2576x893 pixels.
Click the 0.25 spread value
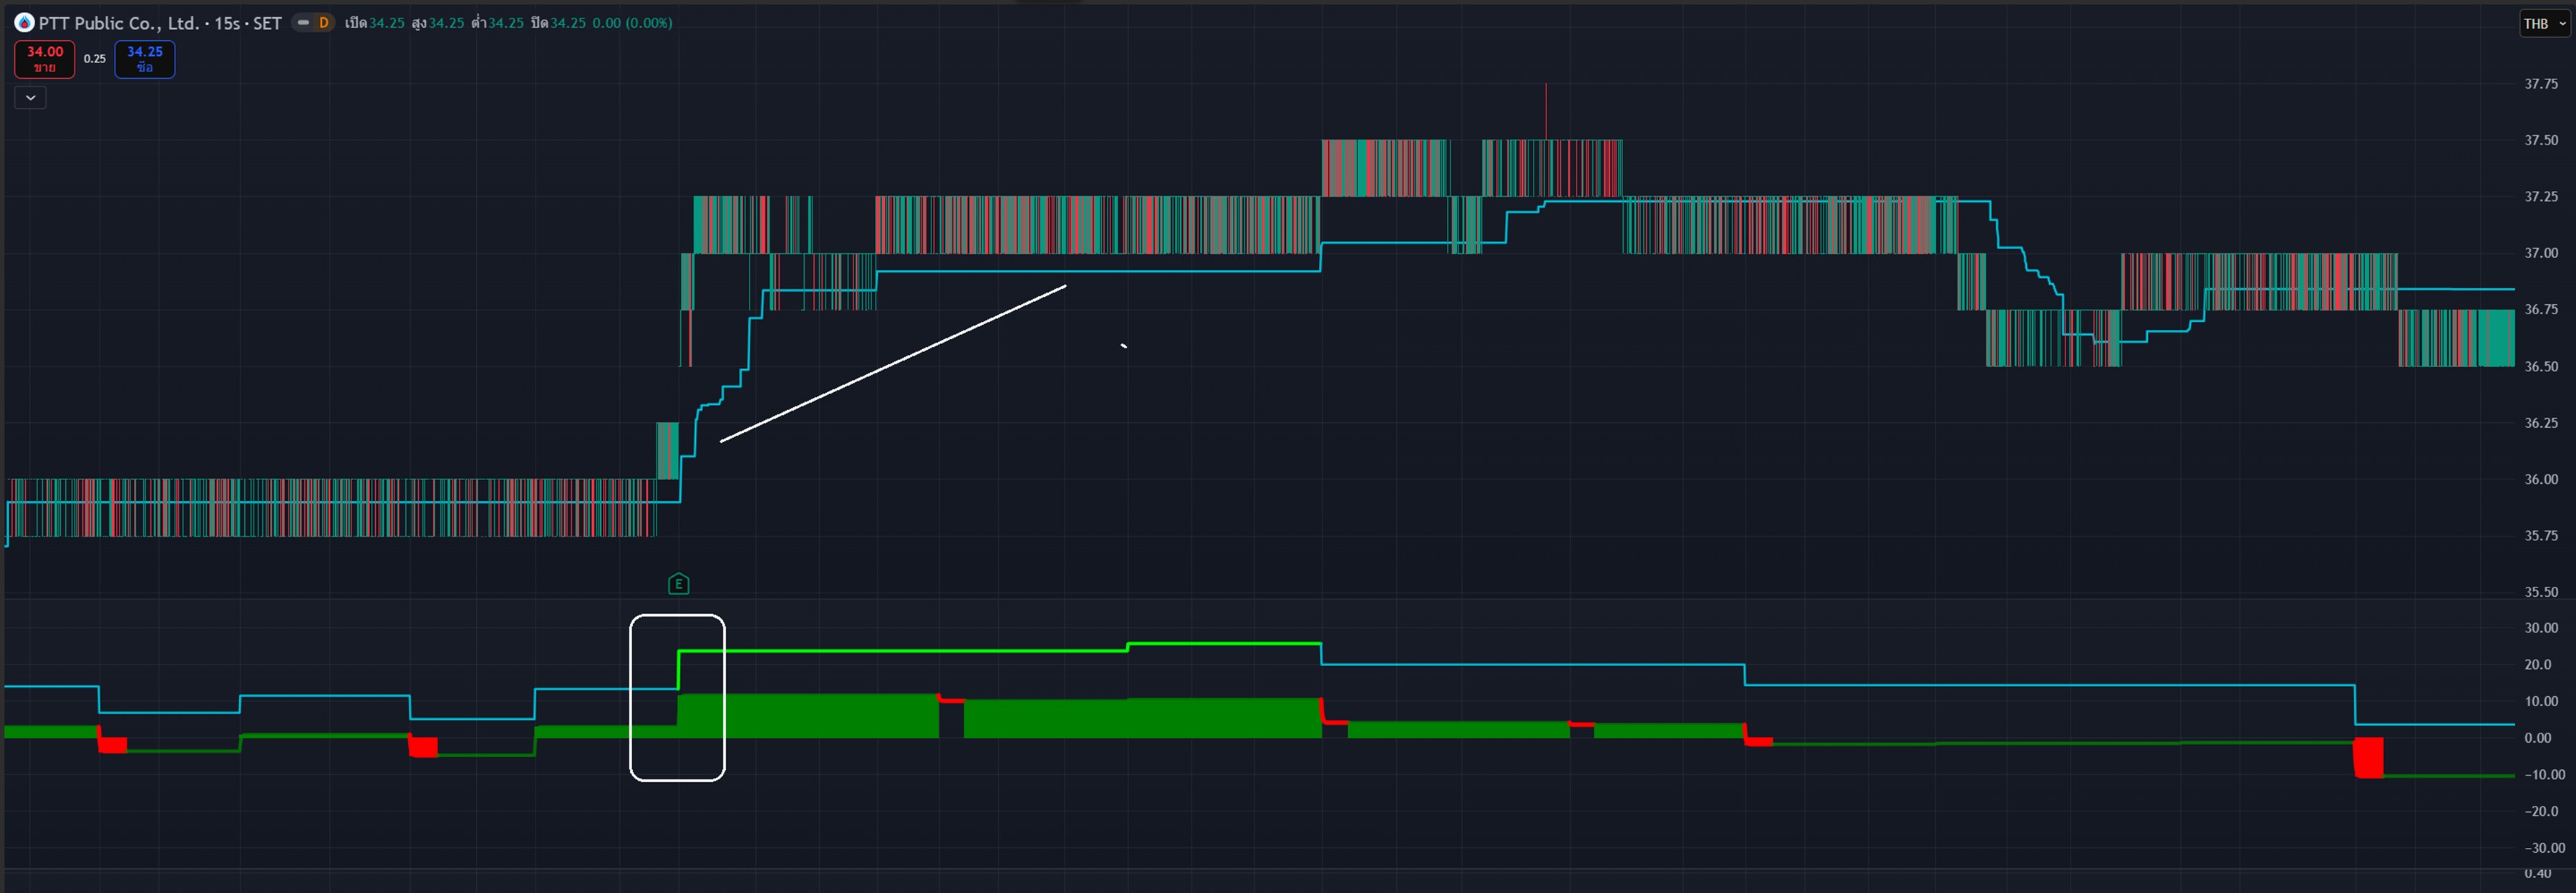click(x=94, y=59)
